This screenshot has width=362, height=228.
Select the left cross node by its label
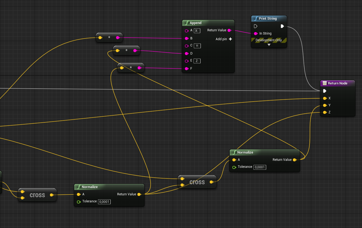(x=37, y=195)
